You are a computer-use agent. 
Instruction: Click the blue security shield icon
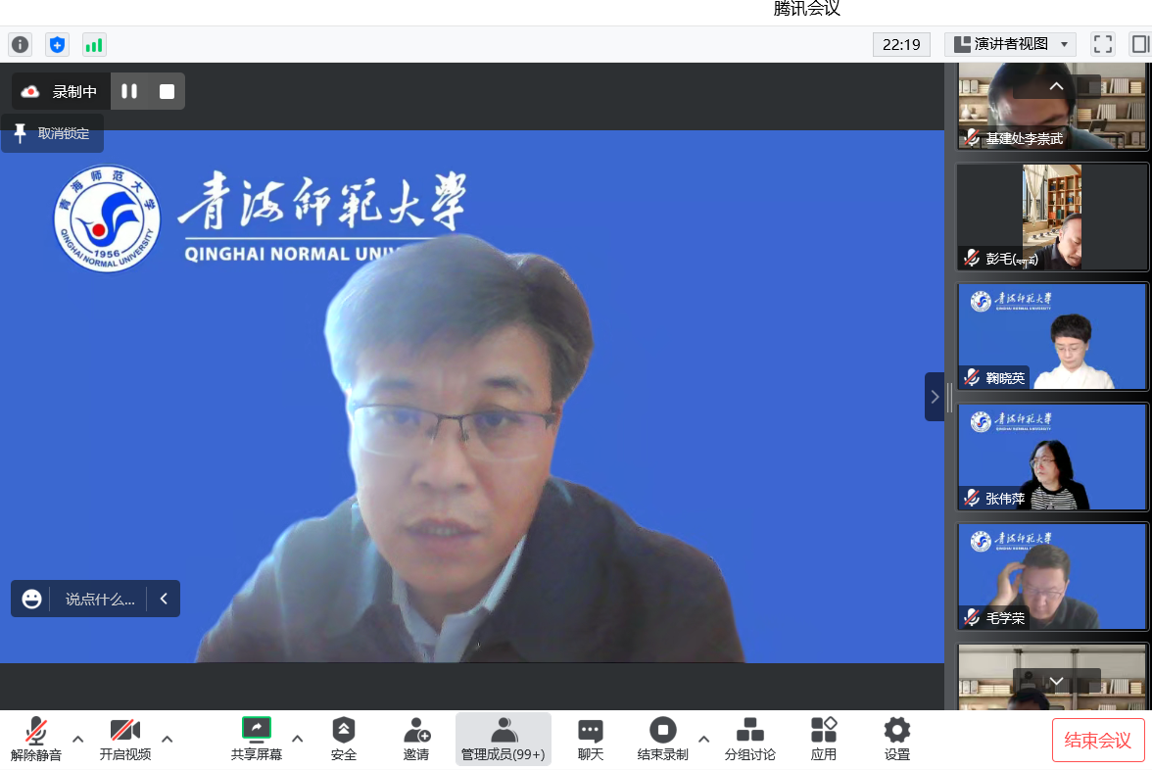pos(58,44)
